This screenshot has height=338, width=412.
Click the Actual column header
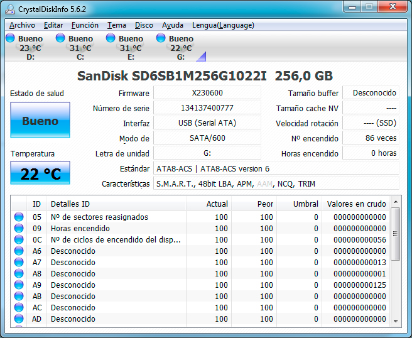pyautogui.click(x=217, y=204)
